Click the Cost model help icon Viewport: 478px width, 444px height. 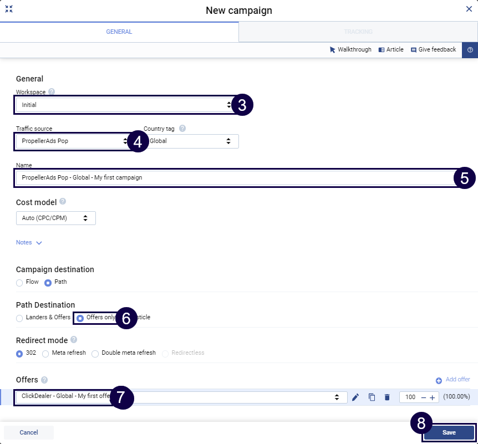(x=63, y=202)
